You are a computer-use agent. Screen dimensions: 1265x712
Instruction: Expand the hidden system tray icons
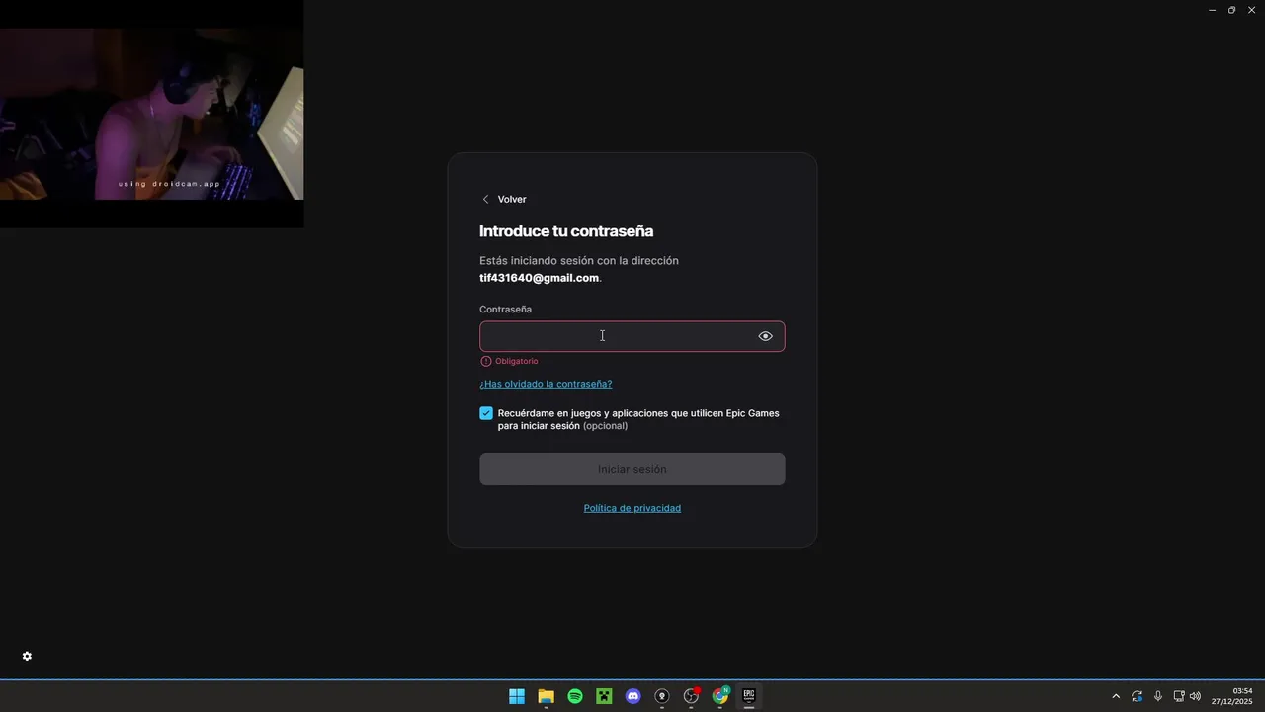pos(1116,696)
